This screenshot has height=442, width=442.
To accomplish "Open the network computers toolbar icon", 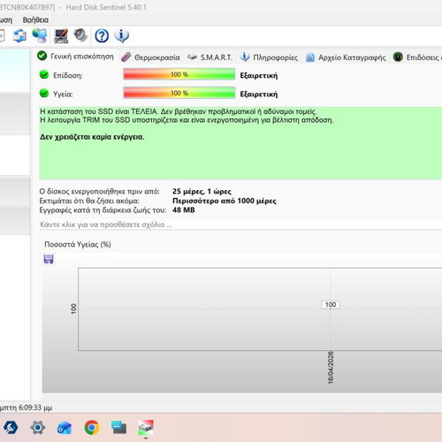I will pyautogui.click(x=40, y=35).
